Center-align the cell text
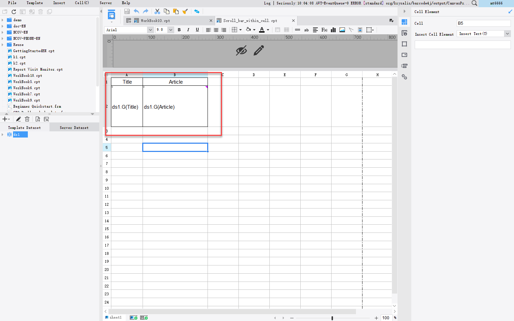 pos(216,30)
